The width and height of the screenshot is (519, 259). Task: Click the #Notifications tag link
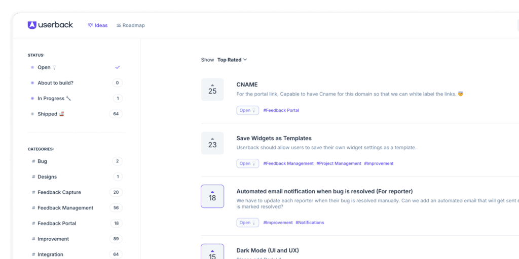(310, 223)
